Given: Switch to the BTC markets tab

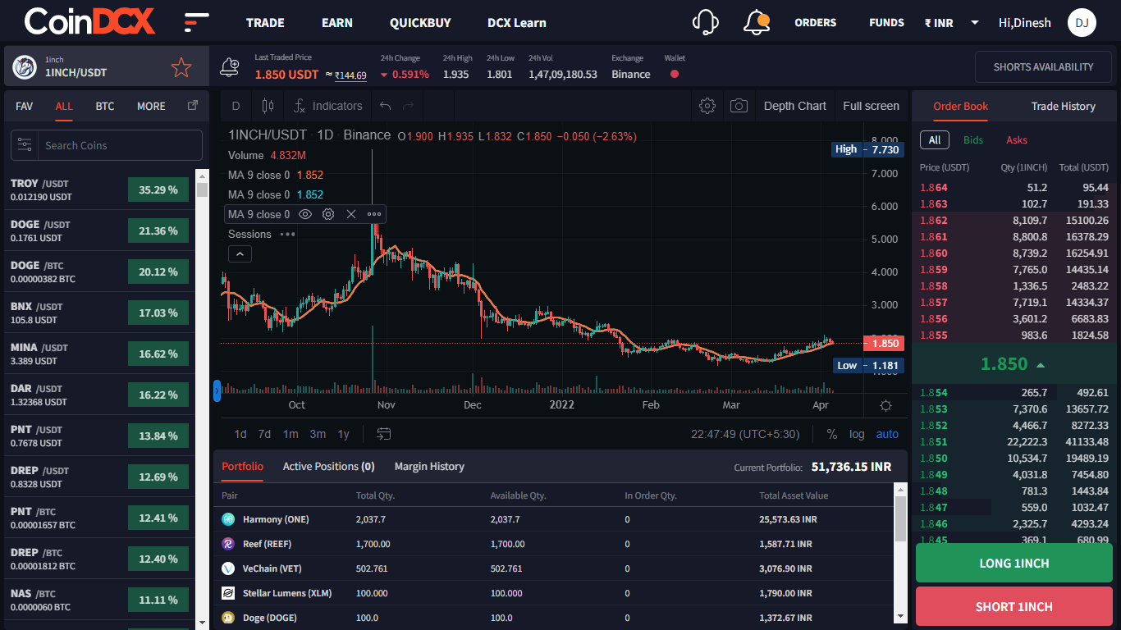Looking at the screenshot, I should pos(105,106).
